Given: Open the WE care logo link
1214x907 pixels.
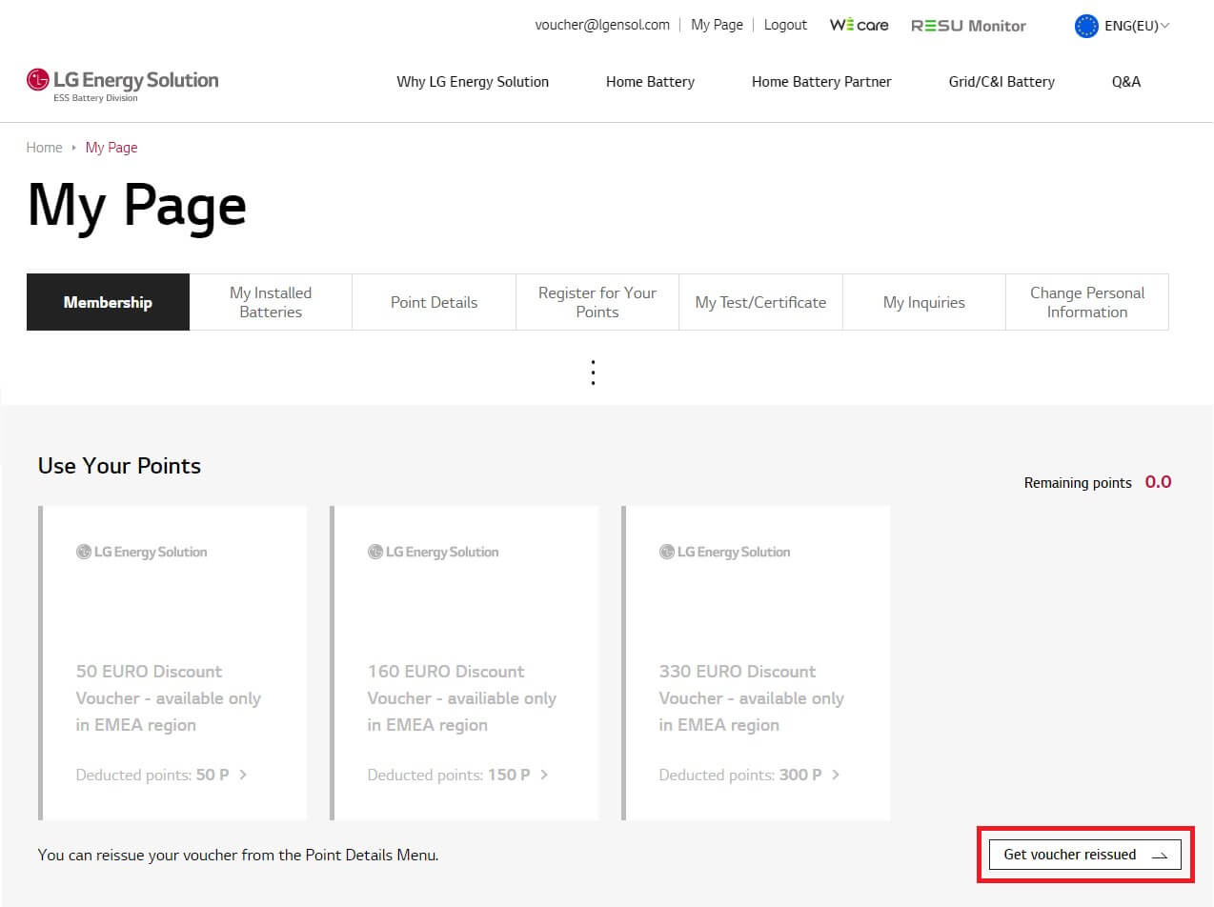Looking at the screenshot, I should 859,26.
